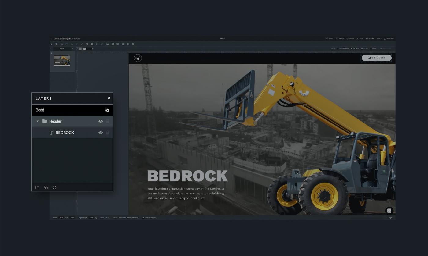Click the round logo in the page header
Image resolution: width=428 pixels, height=256 pixels.
point(138,58)
